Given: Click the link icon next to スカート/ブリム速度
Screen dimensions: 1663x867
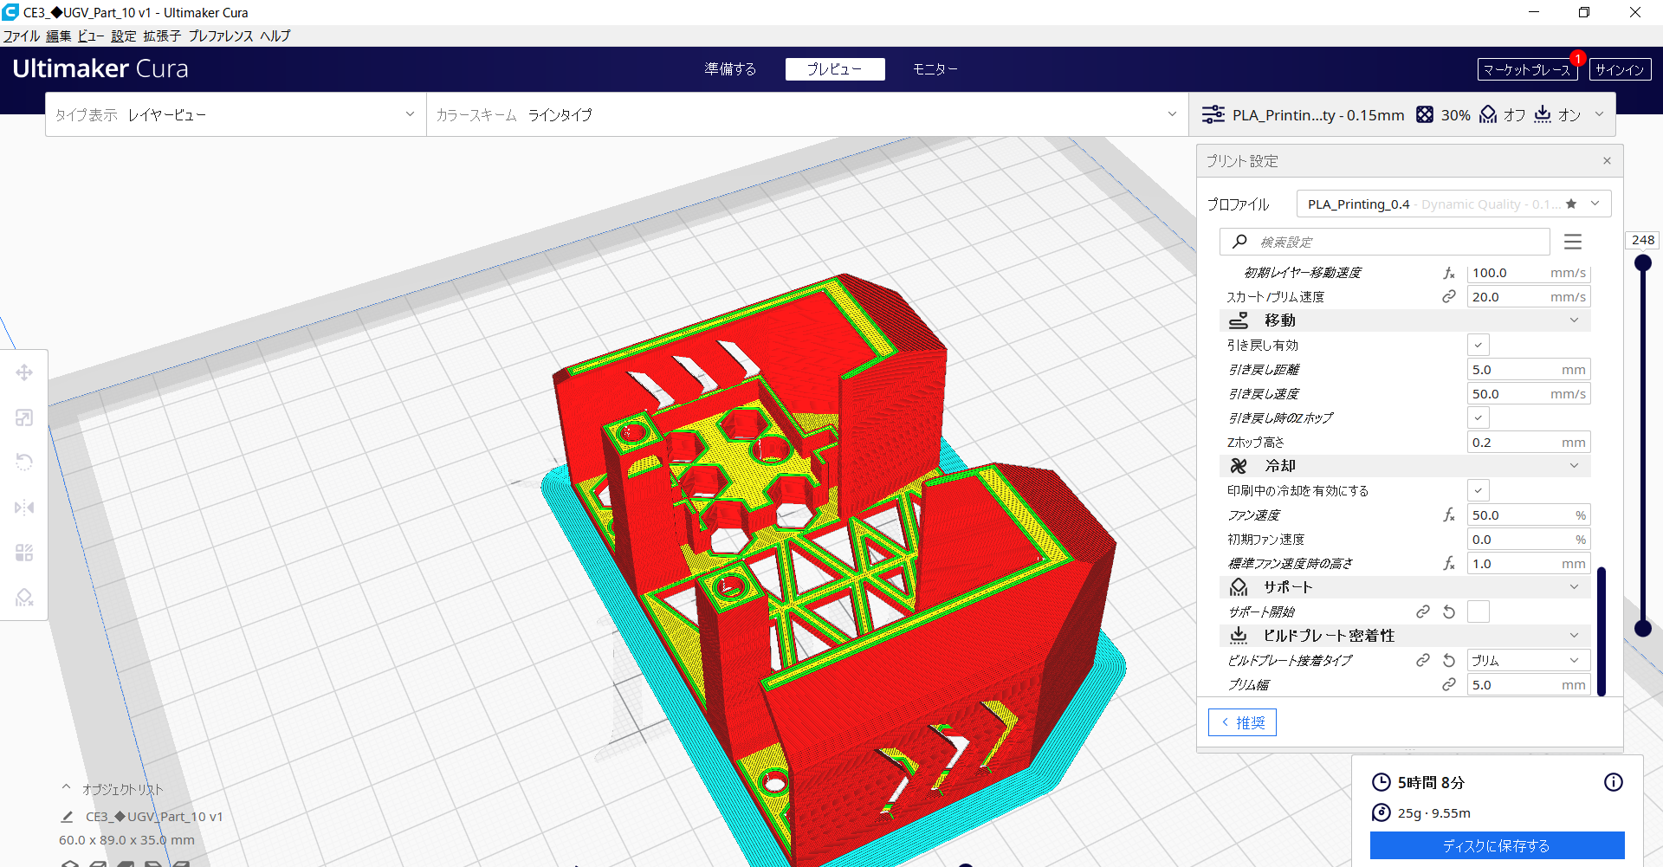Looking at the screenshot, I should pyautogui.click(x=1449, y=296).
